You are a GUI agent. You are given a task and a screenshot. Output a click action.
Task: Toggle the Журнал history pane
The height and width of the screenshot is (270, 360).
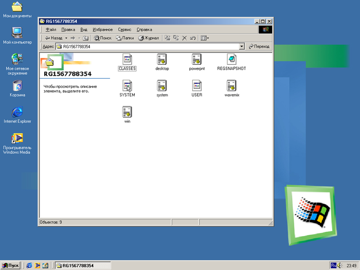148,38
